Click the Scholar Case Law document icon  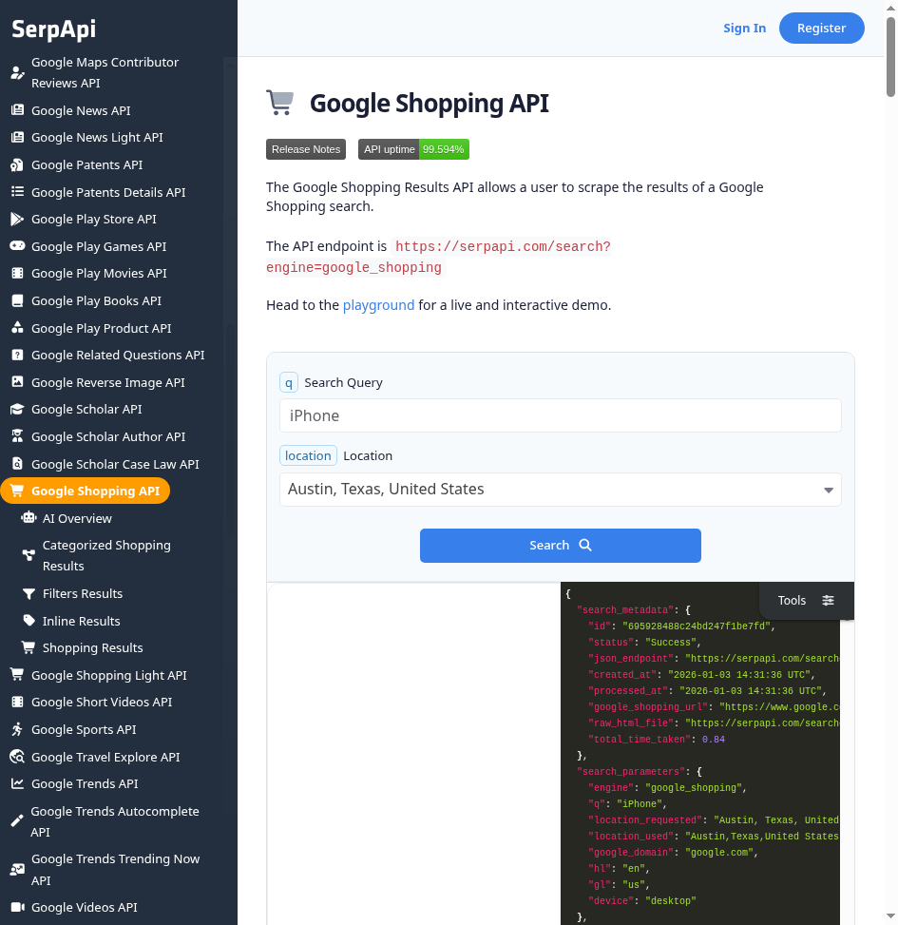coord(18,464)
